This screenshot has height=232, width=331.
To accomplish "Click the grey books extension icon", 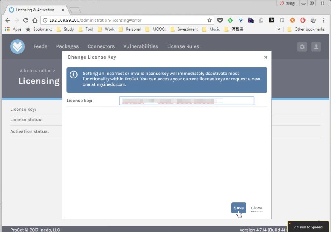I will 313,20.
